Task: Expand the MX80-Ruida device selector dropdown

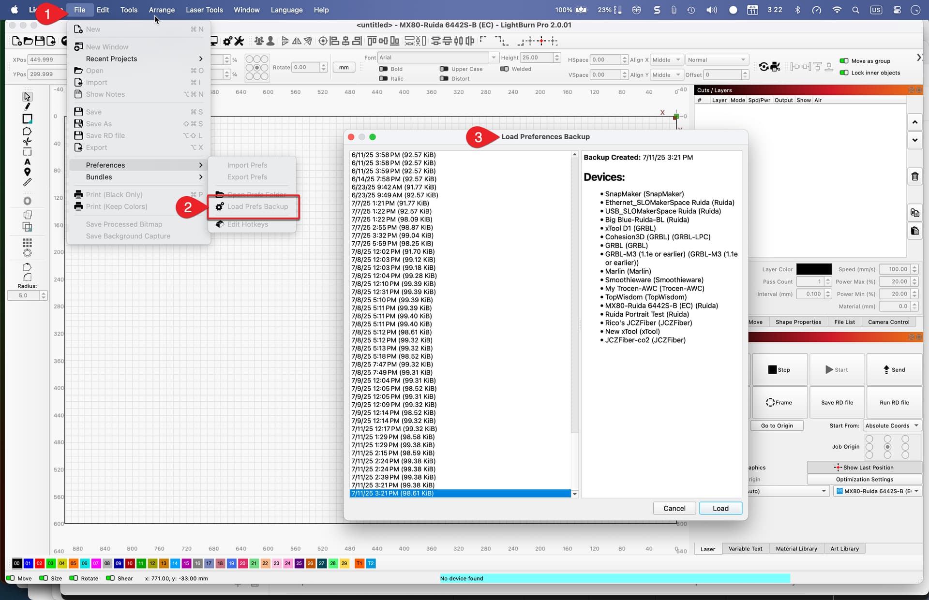Action: [878, 491]
